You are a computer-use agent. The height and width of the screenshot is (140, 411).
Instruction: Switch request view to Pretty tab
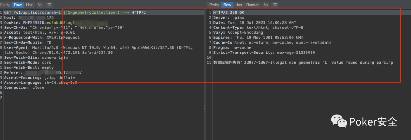coord(5,5)
